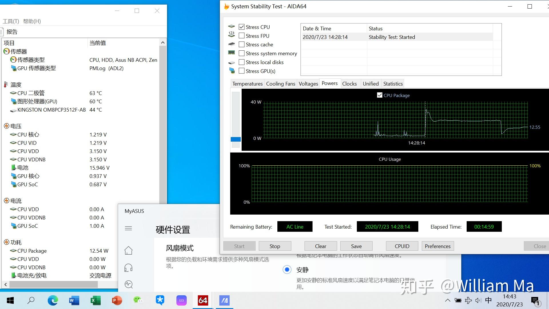
Task: Select the Stability Test: Started log row
Action: point(397,37)
